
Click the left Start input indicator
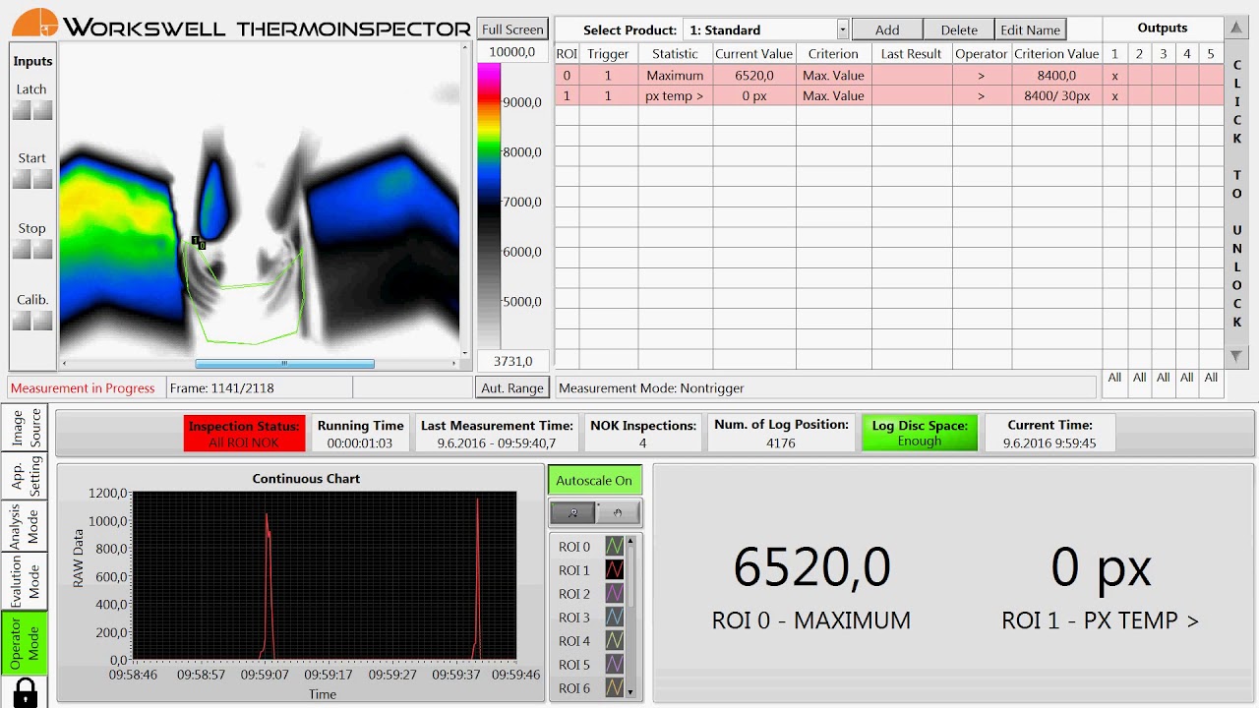(22, 179)
